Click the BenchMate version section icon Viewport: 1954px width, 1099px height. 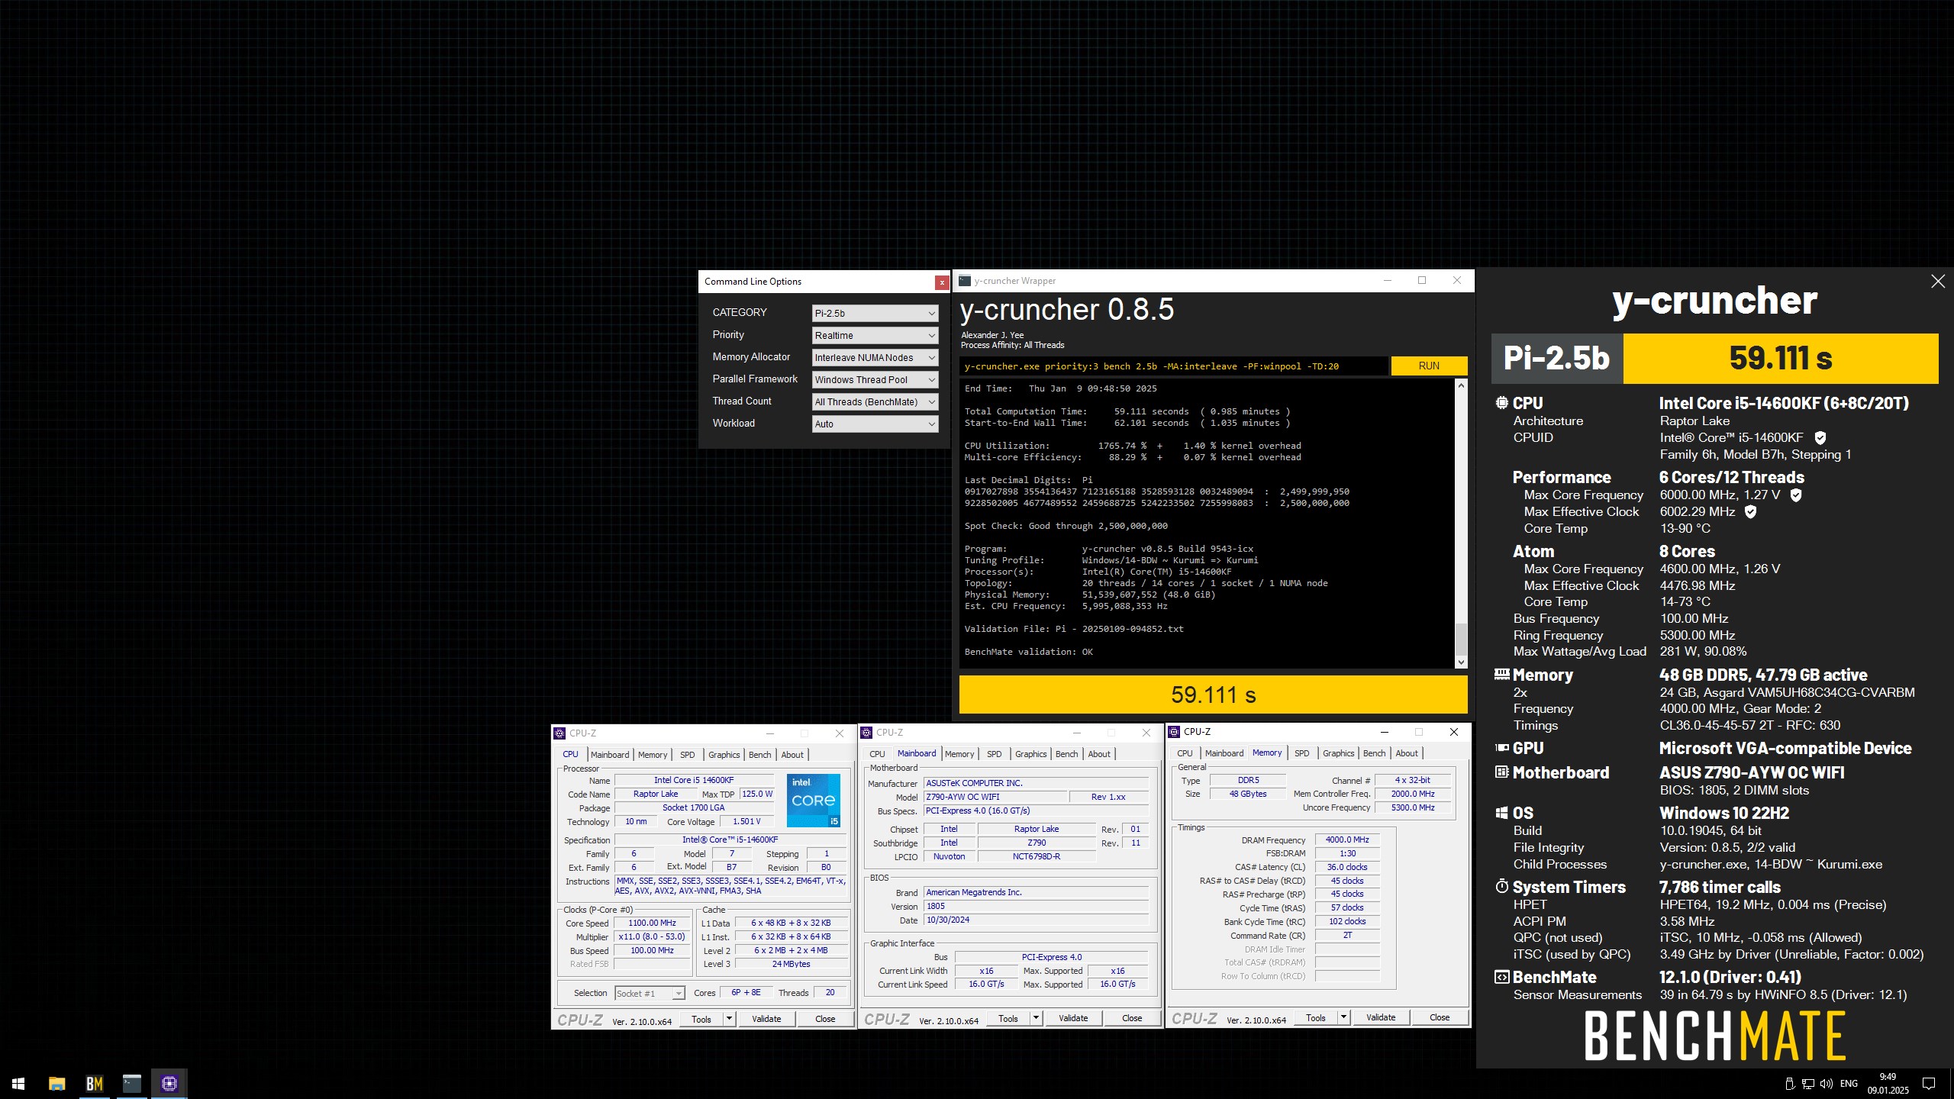coord(1501,977)
